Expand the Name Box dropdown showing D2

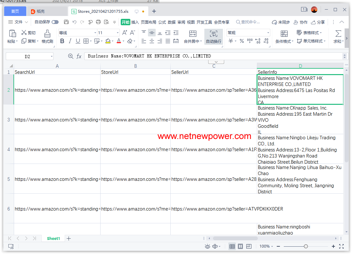(x=52, y=56)
